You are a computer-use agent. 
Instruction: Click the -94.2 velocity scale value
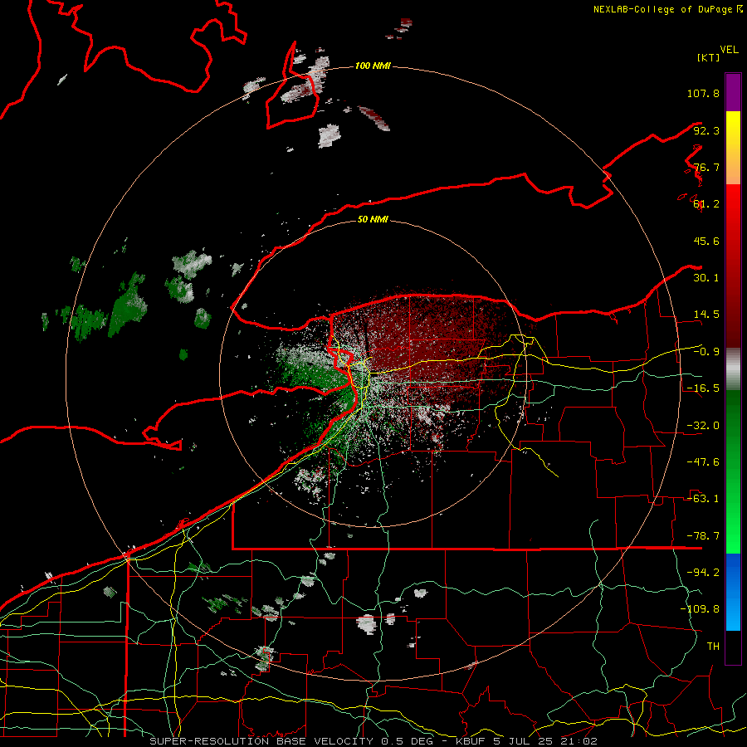click(703, 573)
